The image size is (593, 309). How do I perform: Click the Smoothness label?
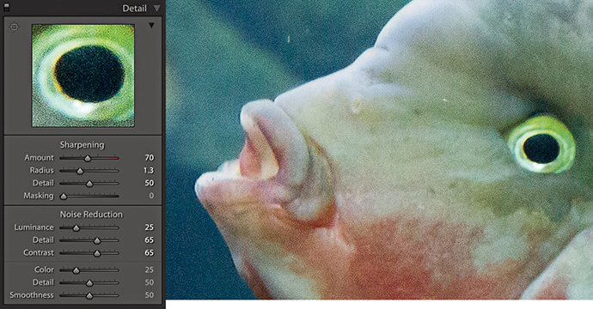click(32, 295)
